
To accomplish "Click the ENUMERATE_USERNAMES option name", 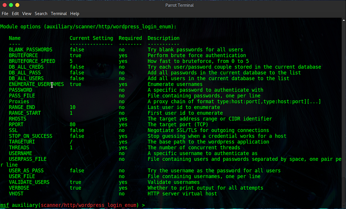I will 36,84.
